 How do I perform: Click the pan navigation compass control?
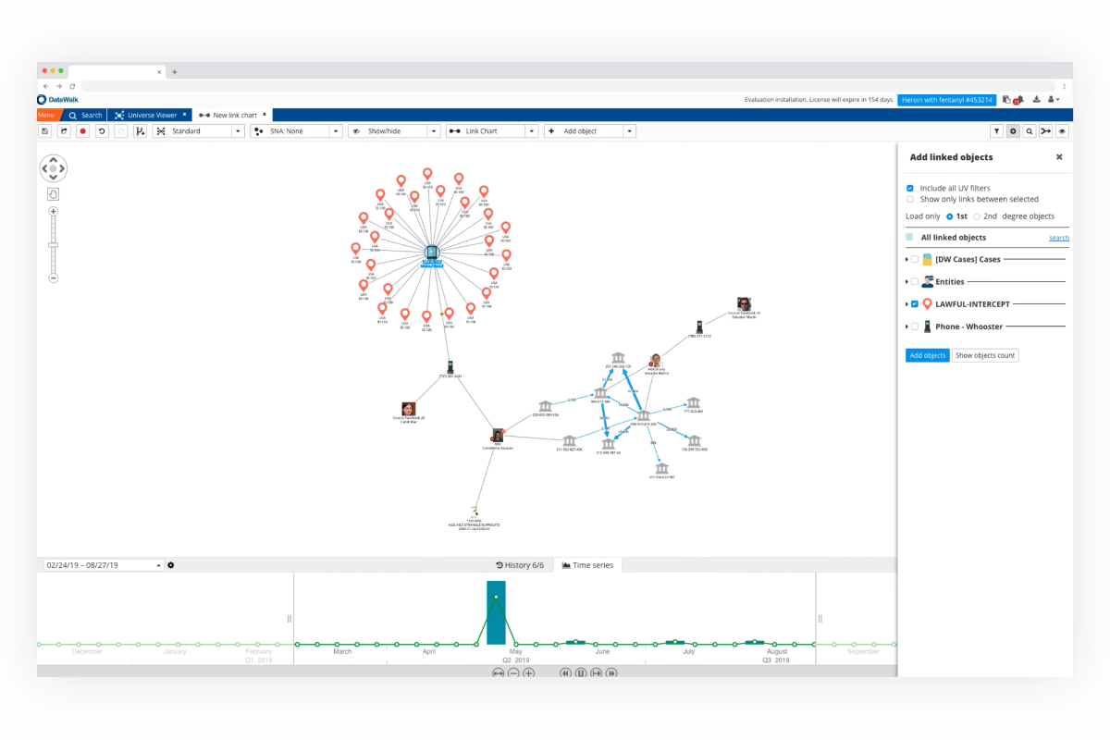[x=53, y=168]
